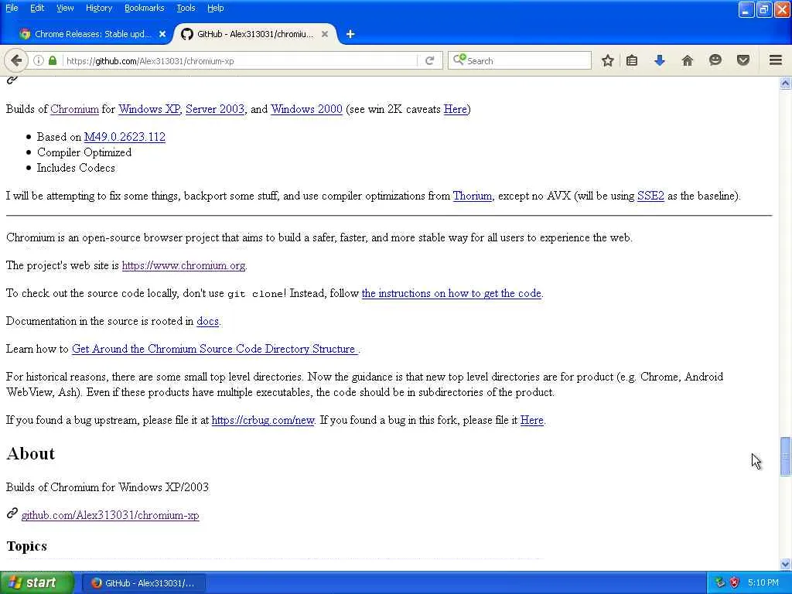Click the GitHub Firefox taskbar button
The height and width of the screenshot is (594, 792).
(x=143, y=583)
